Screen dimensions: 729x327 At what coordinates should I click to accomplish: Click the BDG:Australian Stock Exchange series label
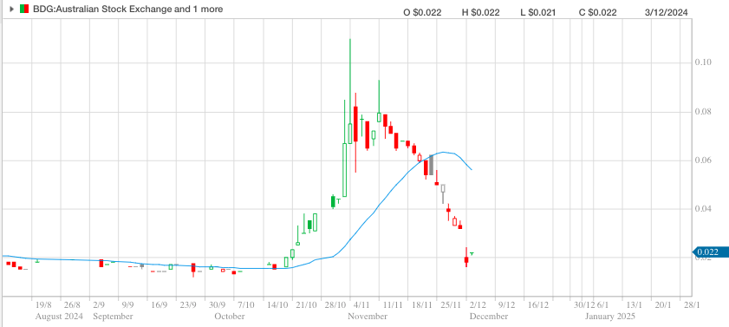point(127,9)
